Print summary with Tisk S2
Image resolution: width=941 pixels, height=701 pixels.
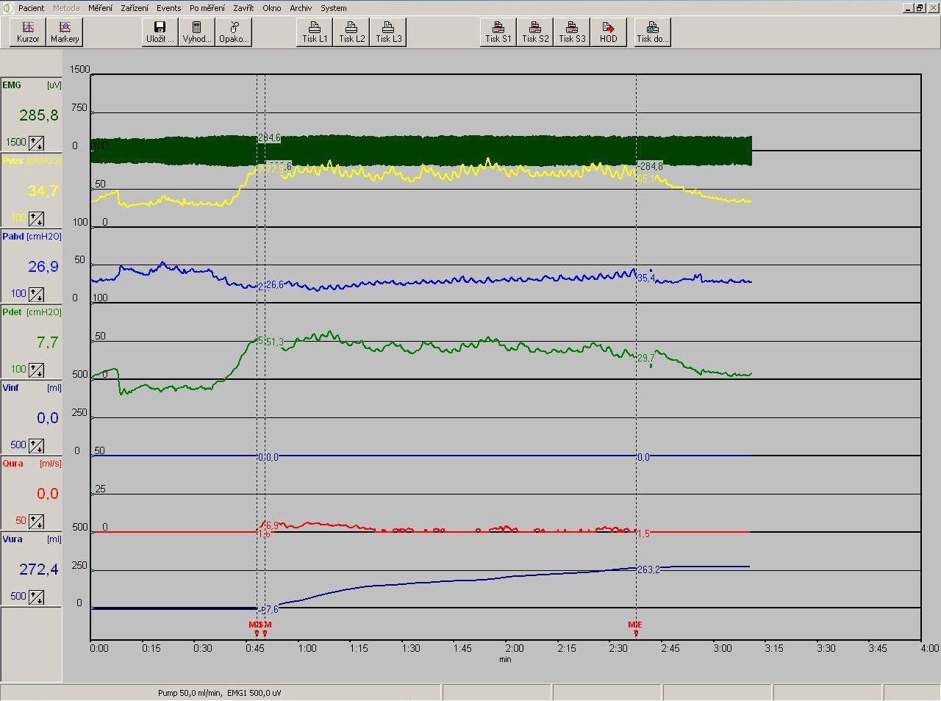click(535, 32)
